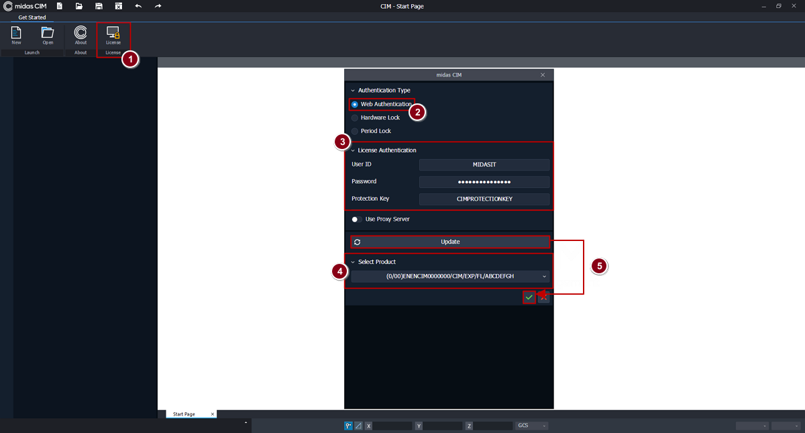The image size is (805, 433).
Task: Click the User ID input field
Action: (484, 164)
